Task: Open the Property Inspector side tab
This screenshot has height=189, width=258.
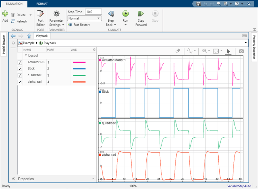Action: point(254,47)
